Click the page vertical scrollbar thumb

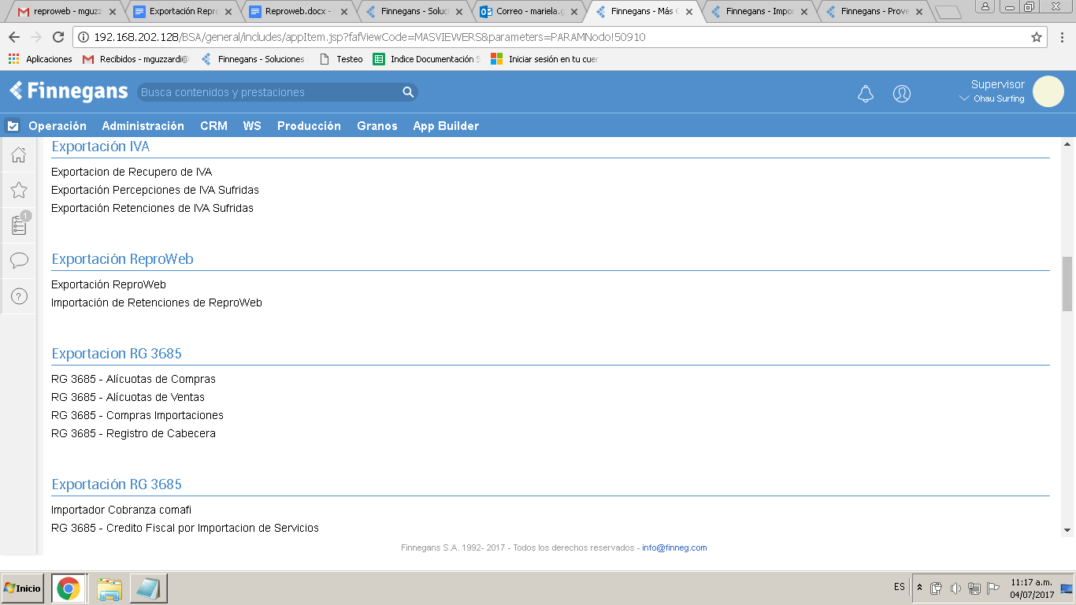pos(1067,284)
